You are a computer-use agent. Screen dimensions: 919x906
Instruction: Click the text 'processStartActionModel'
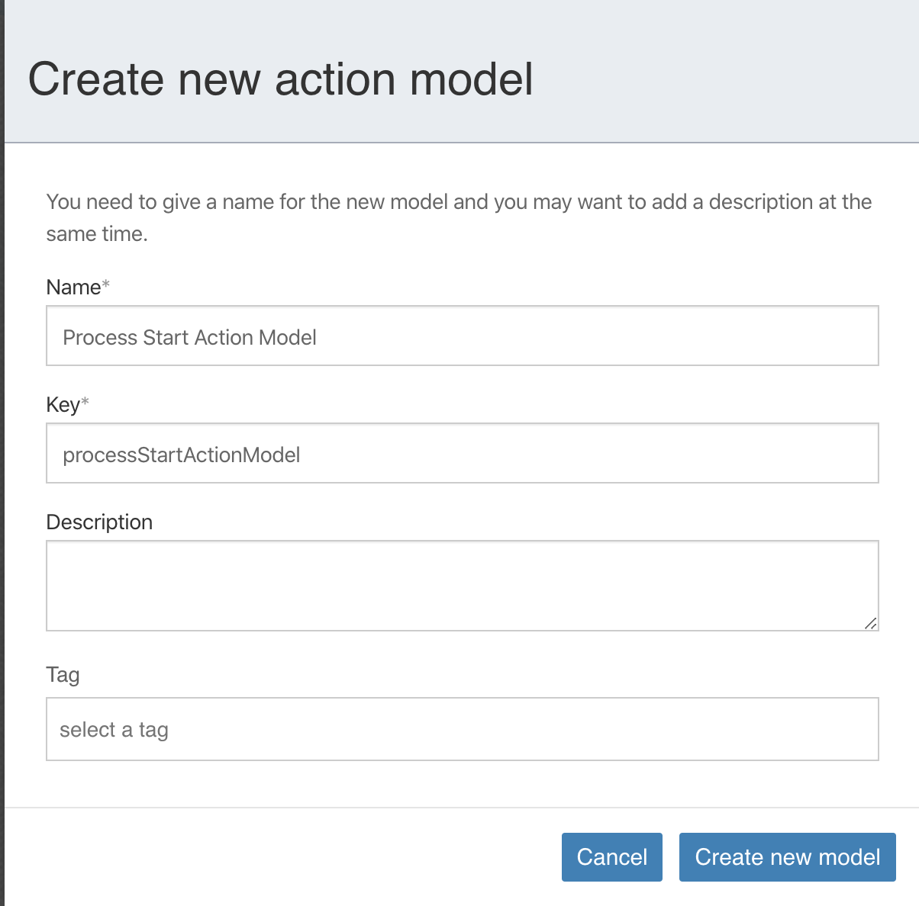point(182,454)
